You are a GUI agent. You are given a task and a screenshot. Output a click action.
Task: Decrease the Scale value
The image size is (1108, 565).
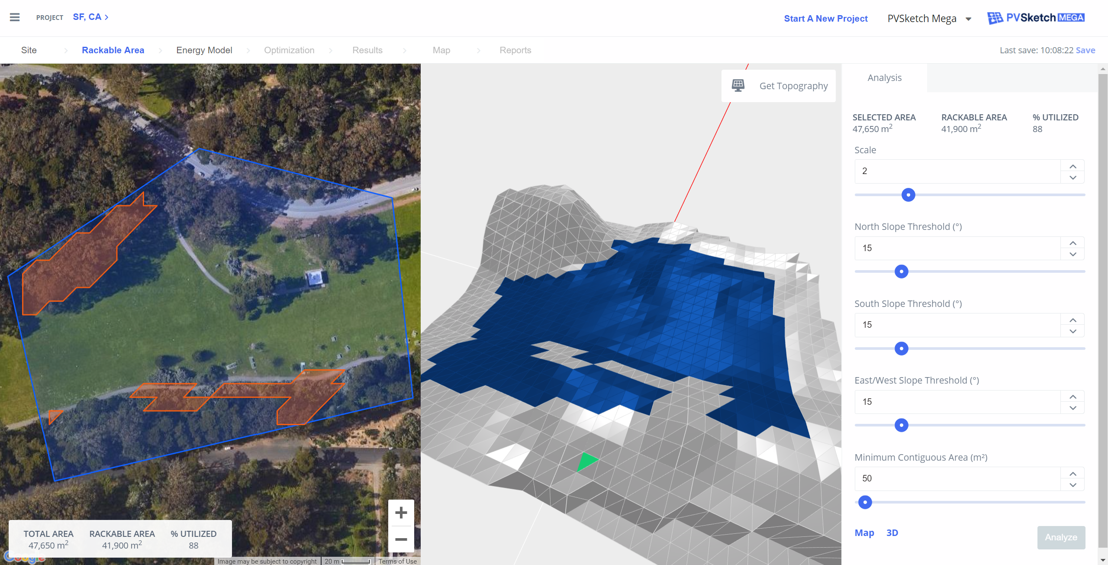pyautogui.click(x=1073, y=178)
